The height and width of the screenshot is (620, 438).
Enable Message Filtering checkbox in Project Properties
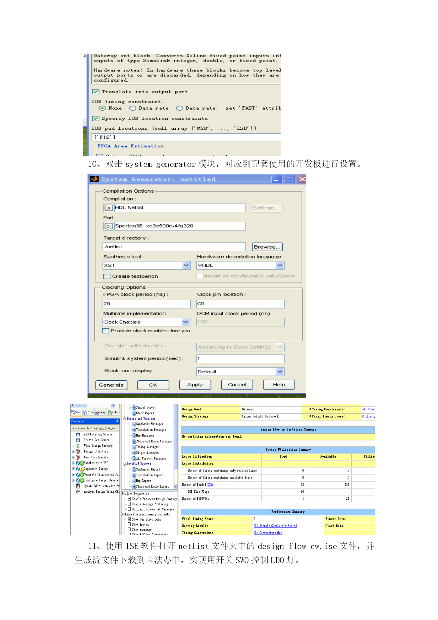click(x=129, y=504)
